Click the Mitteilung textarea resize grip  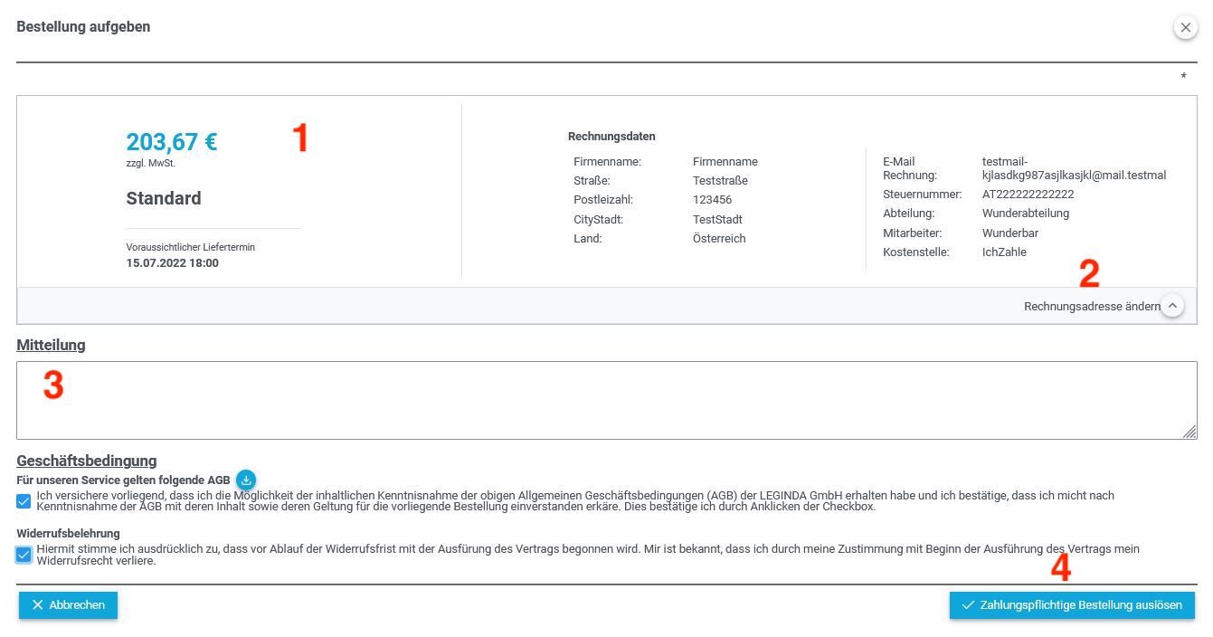[1189, 433]
